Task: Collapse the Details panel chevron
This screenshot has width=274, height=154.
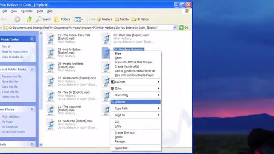Action: tap(32, 144)
